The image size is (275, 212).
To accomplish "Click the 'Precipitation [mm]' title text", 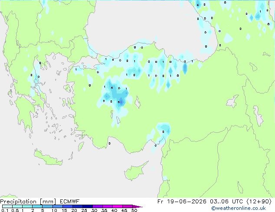I will [28, 202].
